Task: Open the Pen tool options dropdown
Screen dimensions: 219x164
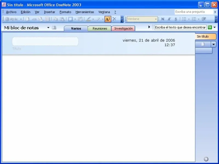Action: tap(93, 19)
